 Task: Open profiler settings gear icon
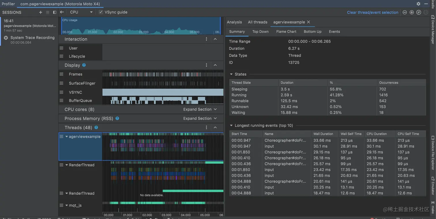click(418, 4)
